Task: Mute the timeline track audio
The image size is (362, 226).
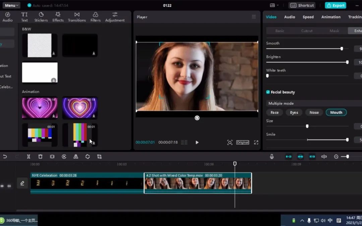Action: pos(9,186)
